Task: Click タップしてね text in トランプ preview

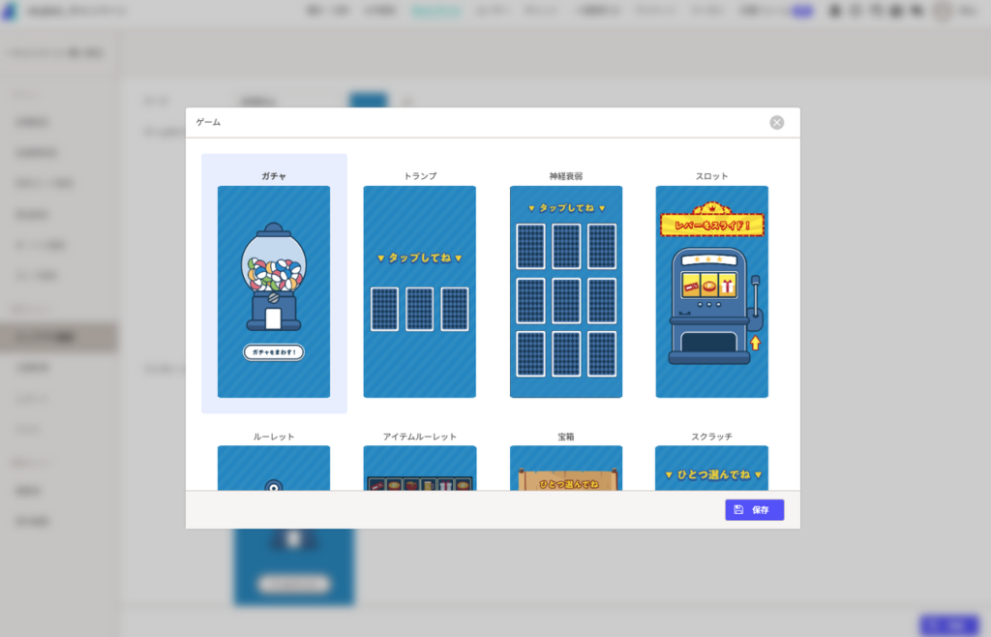Action: click(419, 258)
